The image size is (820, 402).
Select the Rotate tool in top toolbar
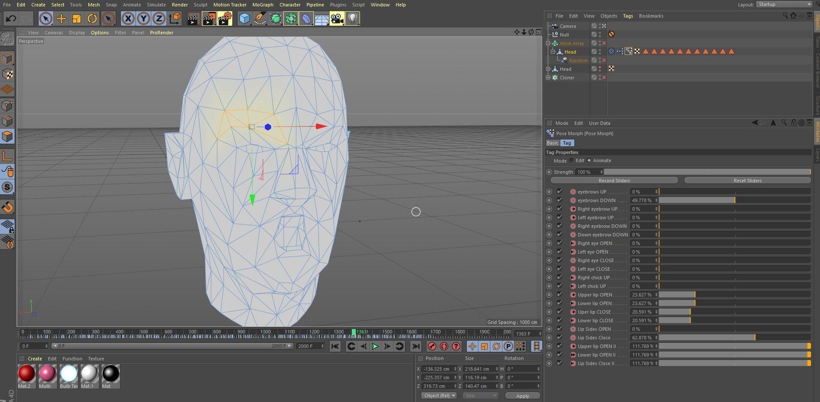coord(92,18)
